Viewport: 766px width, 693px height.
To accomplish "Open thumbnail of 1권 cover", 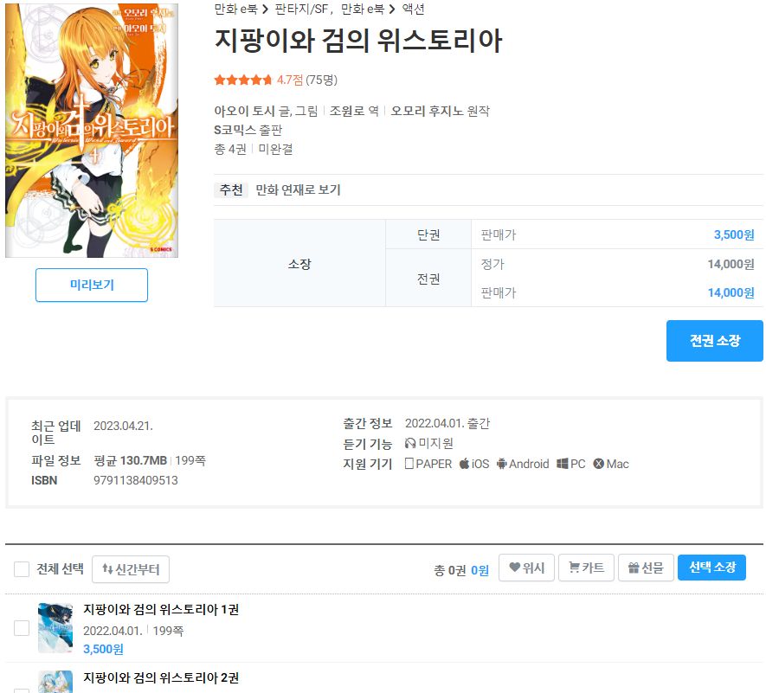I will point(55,628).
